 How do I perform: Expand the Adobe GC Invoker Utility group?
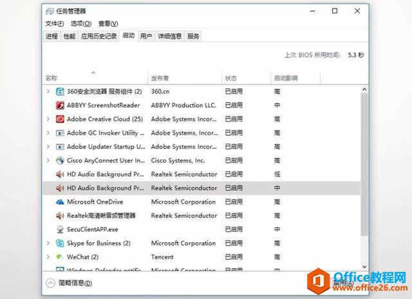click(48, 133)
